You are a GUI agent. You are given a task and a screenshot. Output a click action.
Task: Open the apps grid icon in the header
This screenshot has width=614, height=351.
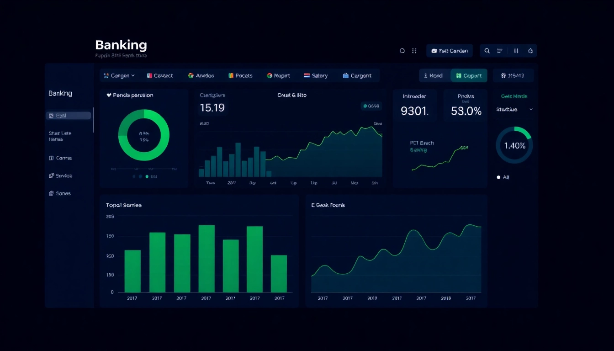(414, 50)
